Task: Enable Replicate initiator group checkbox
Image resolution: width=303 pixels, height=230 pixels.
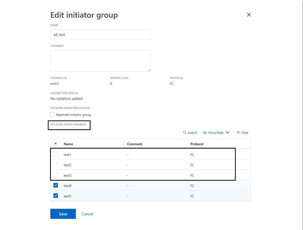Action: coord(52,115)
